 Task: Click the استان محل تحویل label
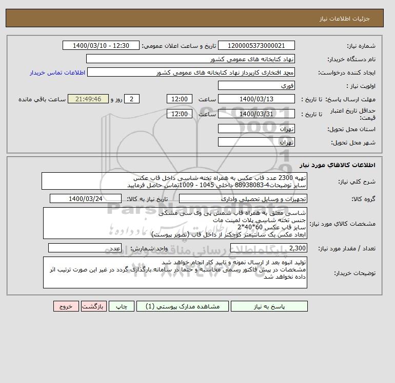tap(351, 129)
